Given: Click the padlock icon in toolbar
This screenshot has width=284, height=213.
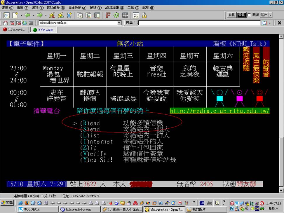Looking at the screenshot, I should (x=144, y=15).
